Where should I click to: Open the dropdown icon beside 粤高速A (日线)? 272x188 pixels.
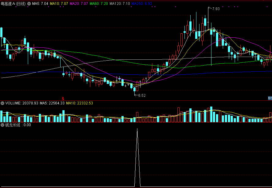click(x=29, y=4)
